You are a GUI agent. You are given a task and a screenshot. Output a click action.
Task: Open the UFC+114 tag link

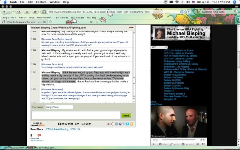point(75,129)
